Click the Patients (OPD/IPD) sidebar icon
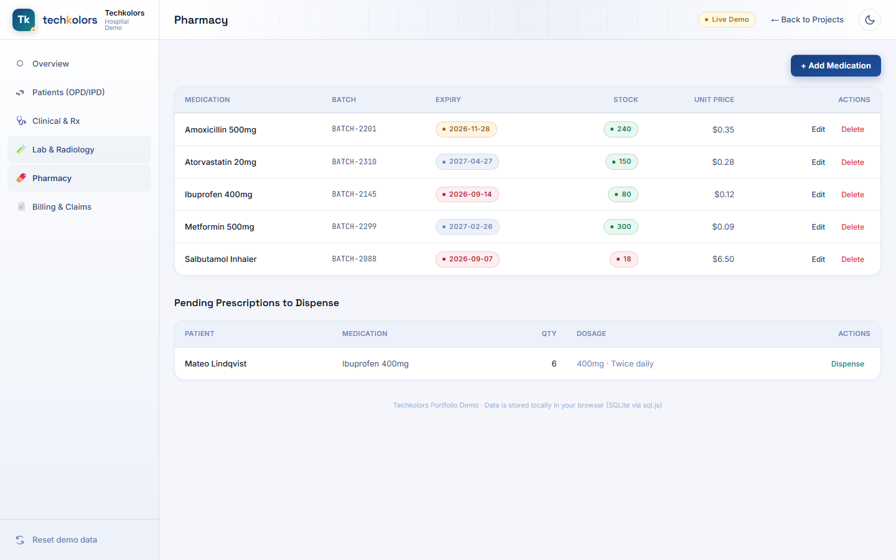 tap(20, 92)
